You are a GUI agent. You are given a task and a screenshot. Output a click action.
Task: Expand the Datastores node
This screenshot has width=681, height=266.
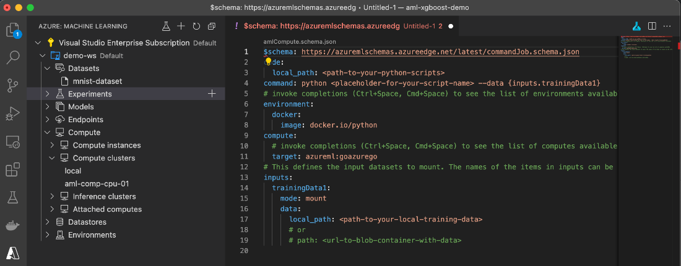click(47, 222)
